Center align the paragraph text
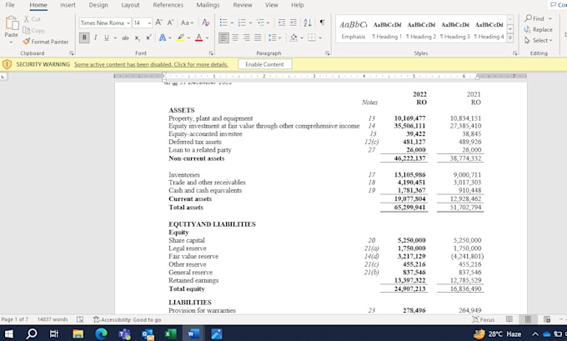Viewport: 567px width, 341px height. (235, 38)
